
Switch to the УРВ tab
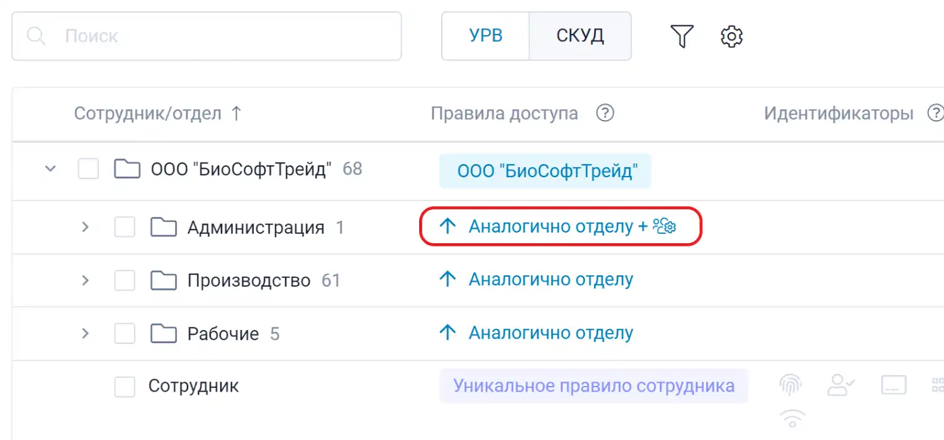click(x=486, y=36)
